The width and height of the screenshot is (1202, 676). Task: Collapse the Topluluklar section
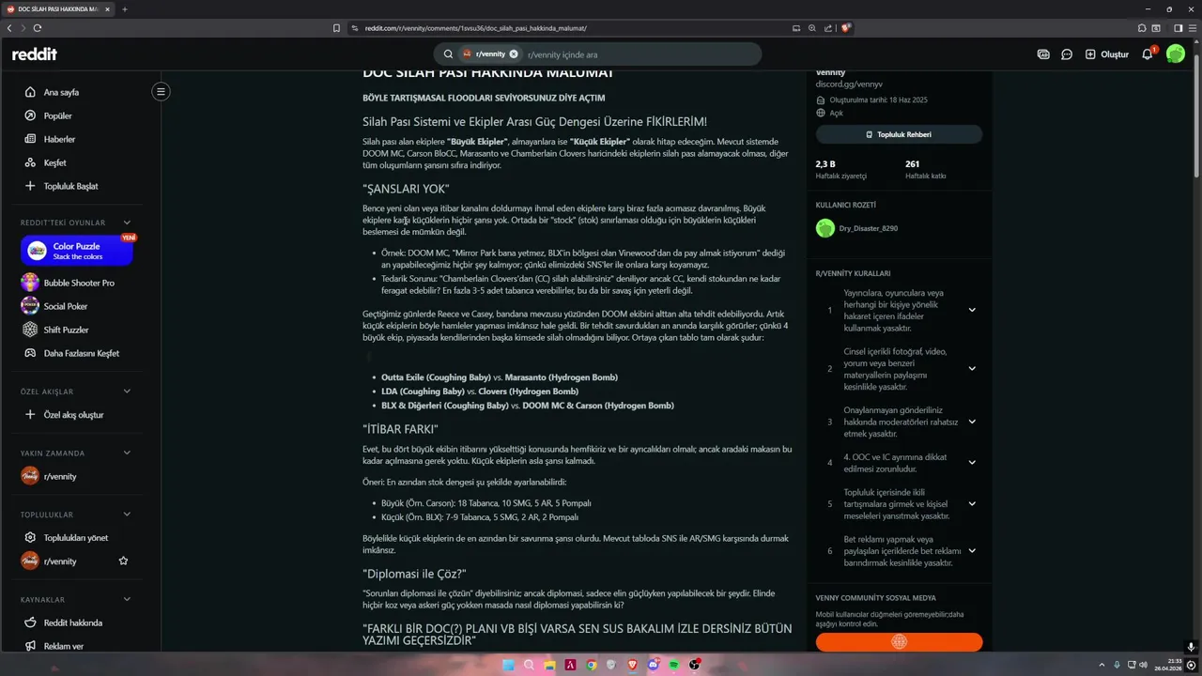(127, 515)
